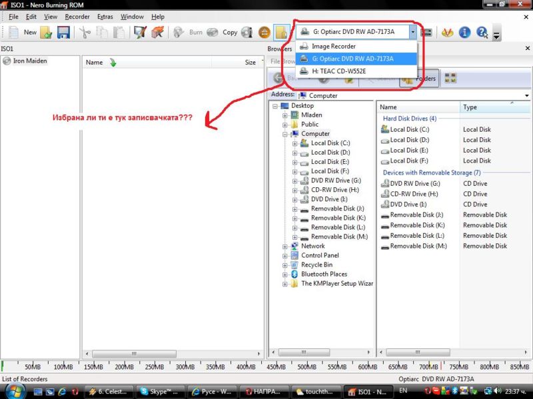The width and height of the screenshot is (533, 399).
Task: Select Removable Disk (K:) in tree
Action: point(338,218)
